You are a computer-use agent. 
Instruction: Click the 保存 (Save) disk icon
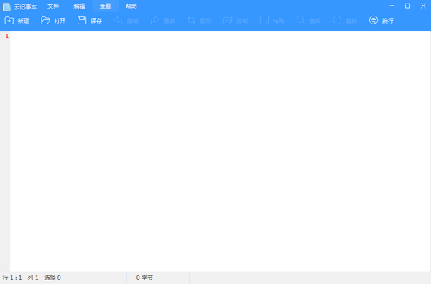[x=82, y=21]
